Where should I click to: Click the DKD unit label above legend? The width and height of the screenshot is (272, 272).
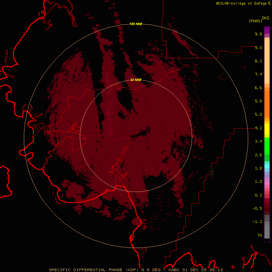266,18
